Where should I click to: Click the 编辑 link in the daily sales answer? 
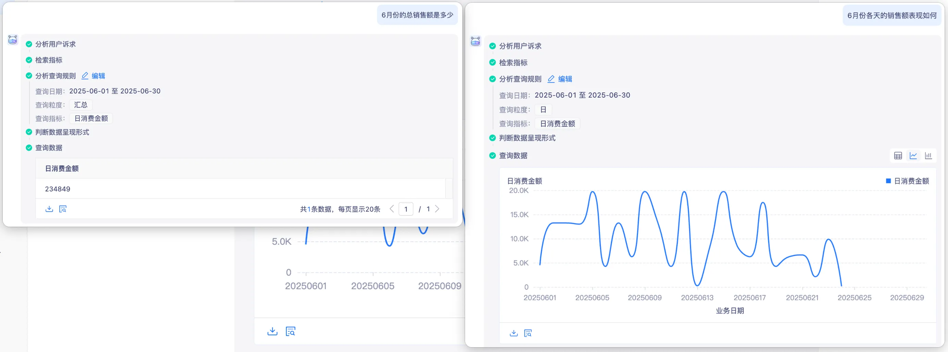[565, 79]
